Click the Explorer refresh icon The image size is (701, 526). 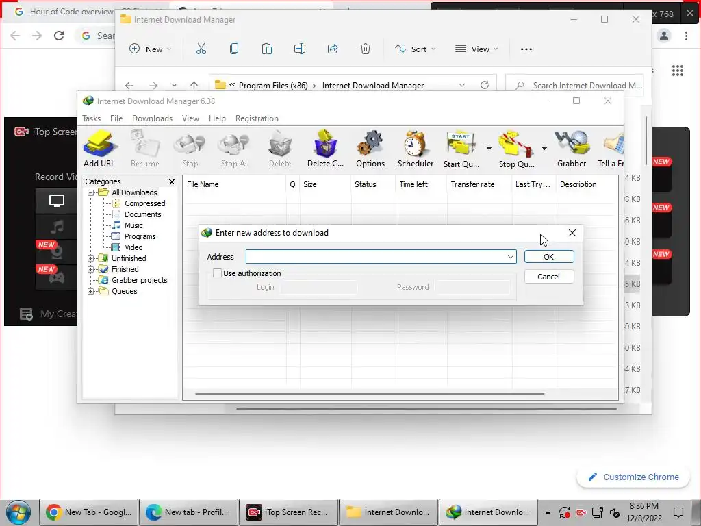pos(485,85)
